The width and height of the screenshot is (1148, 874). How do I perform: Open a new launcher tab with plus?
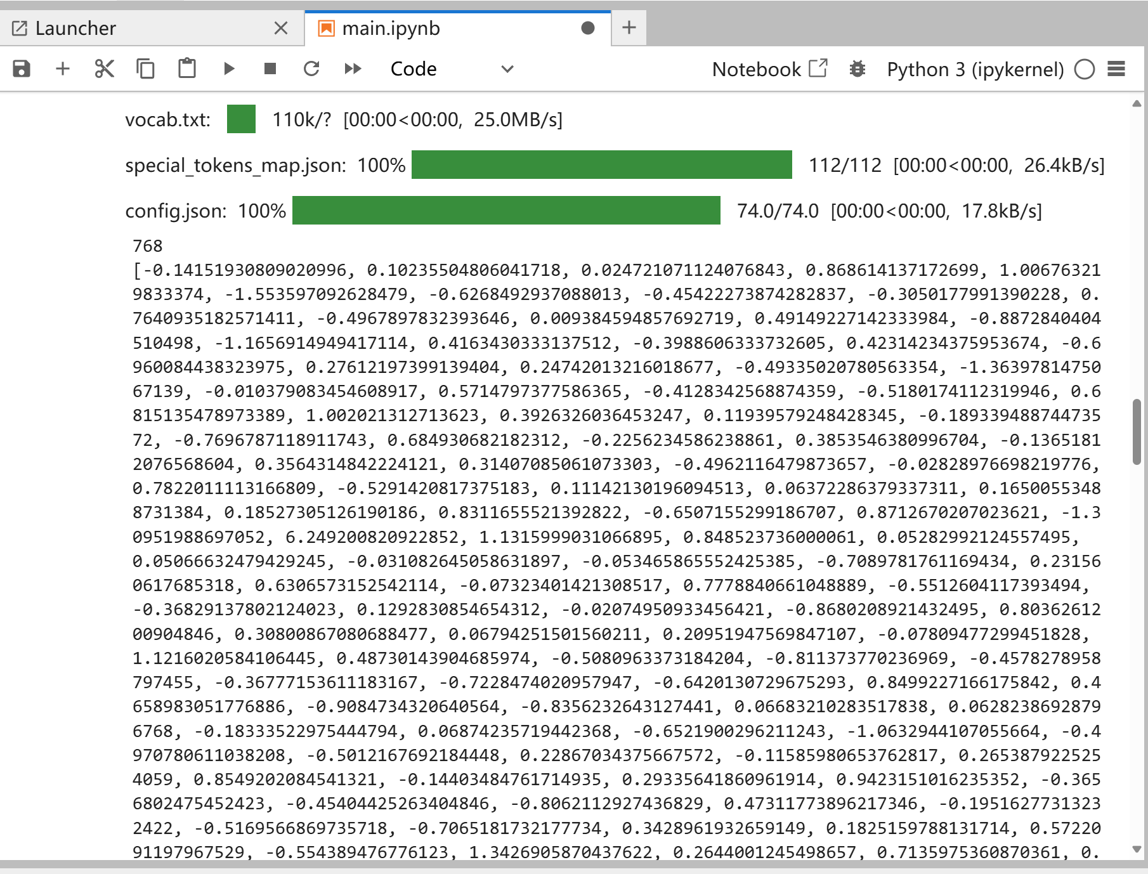(x=629, y=28)
